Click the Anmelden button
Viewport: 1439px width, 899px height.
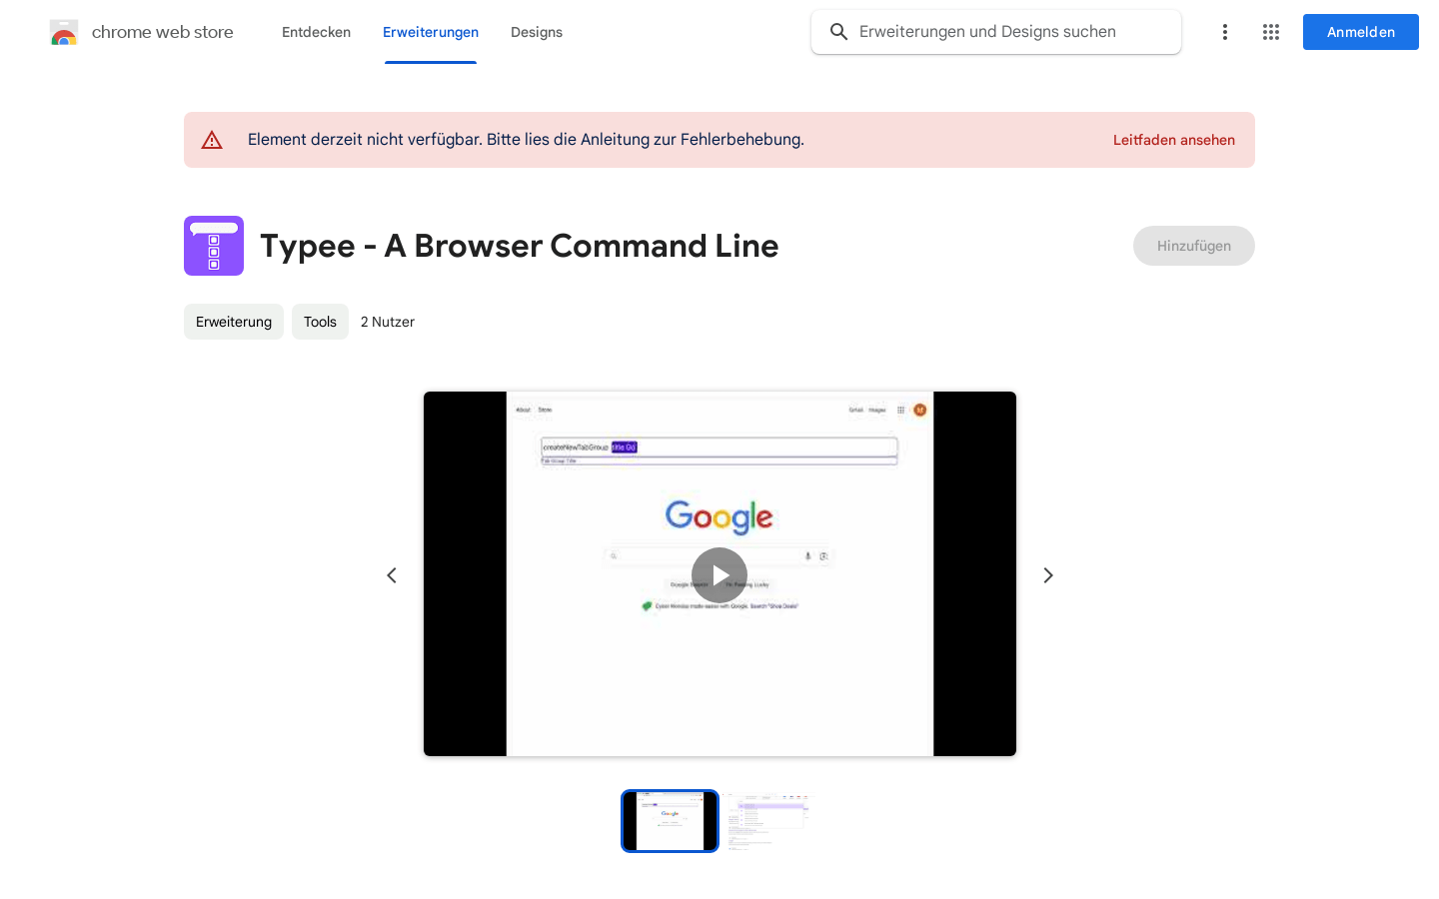pos(1361,32)
